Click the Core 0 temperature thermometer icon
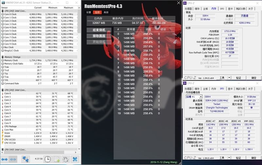 [3, 93]
